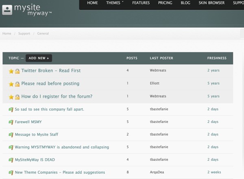
Task: Click star icon beside Please read before posting
Action: [11, 84]
